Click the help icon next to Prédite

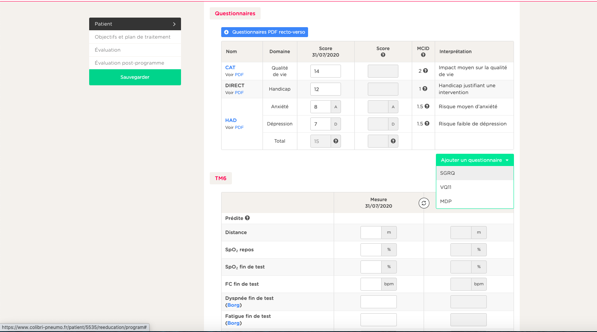(247, 218)
